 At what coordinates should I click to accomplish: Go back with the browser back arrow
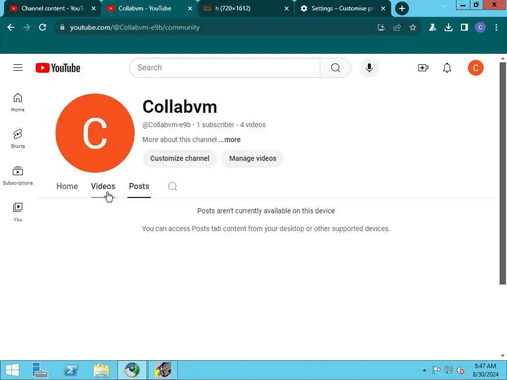[11, 28]
